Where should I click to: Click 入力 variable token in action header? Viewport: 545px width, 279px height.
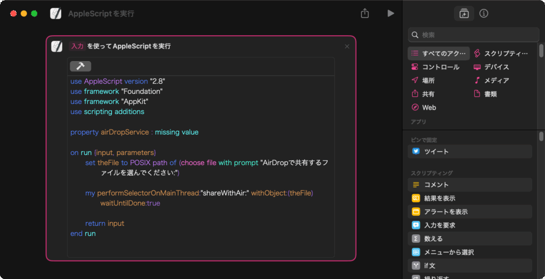coord(77,46)
